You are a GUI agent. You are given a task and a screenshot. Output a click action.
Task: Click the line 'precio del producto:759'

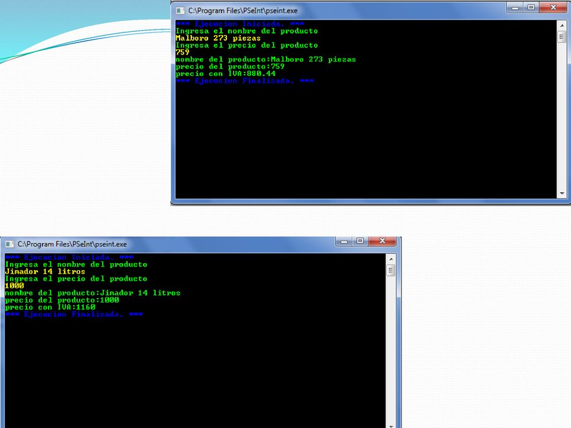click(230, 67)
